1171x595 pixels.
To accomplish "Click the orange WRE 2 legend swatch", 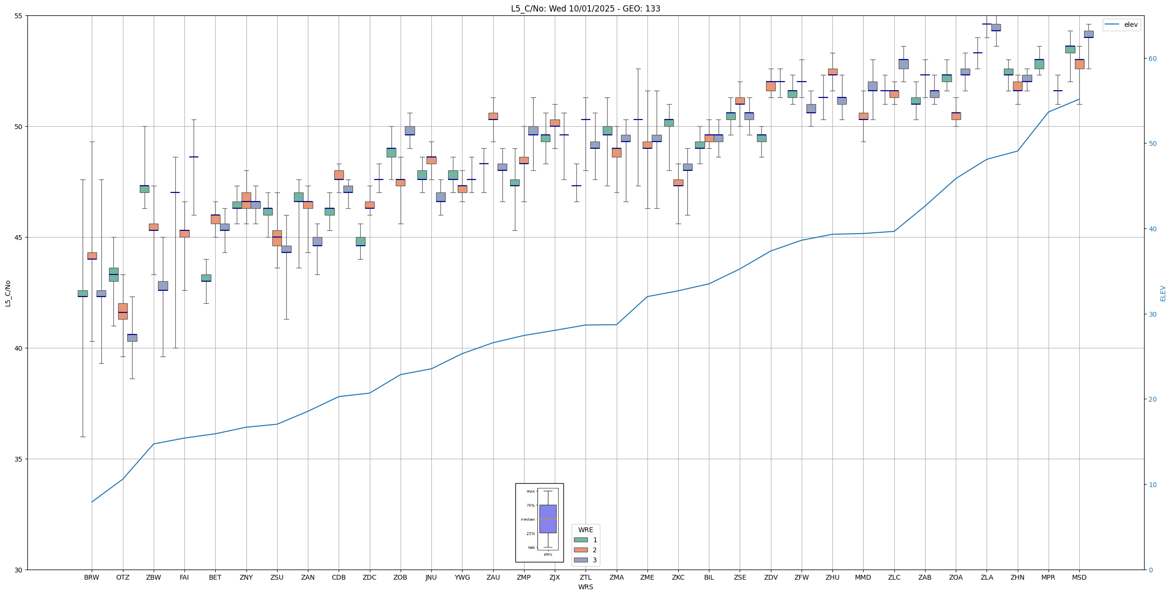I will (580, 550).
